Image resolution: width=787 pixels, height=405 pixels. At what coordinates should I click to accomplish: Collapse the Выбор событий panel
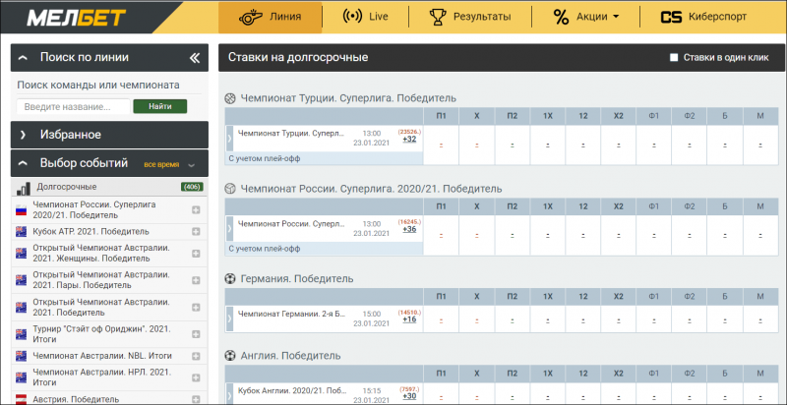22,163
